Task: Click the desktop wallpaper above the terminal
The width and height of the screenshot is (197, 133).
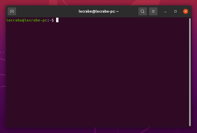Action: pos(99,2)
